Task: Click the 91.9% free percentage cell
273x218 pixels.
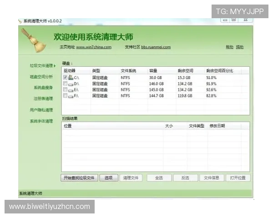Action: point(211,84)
